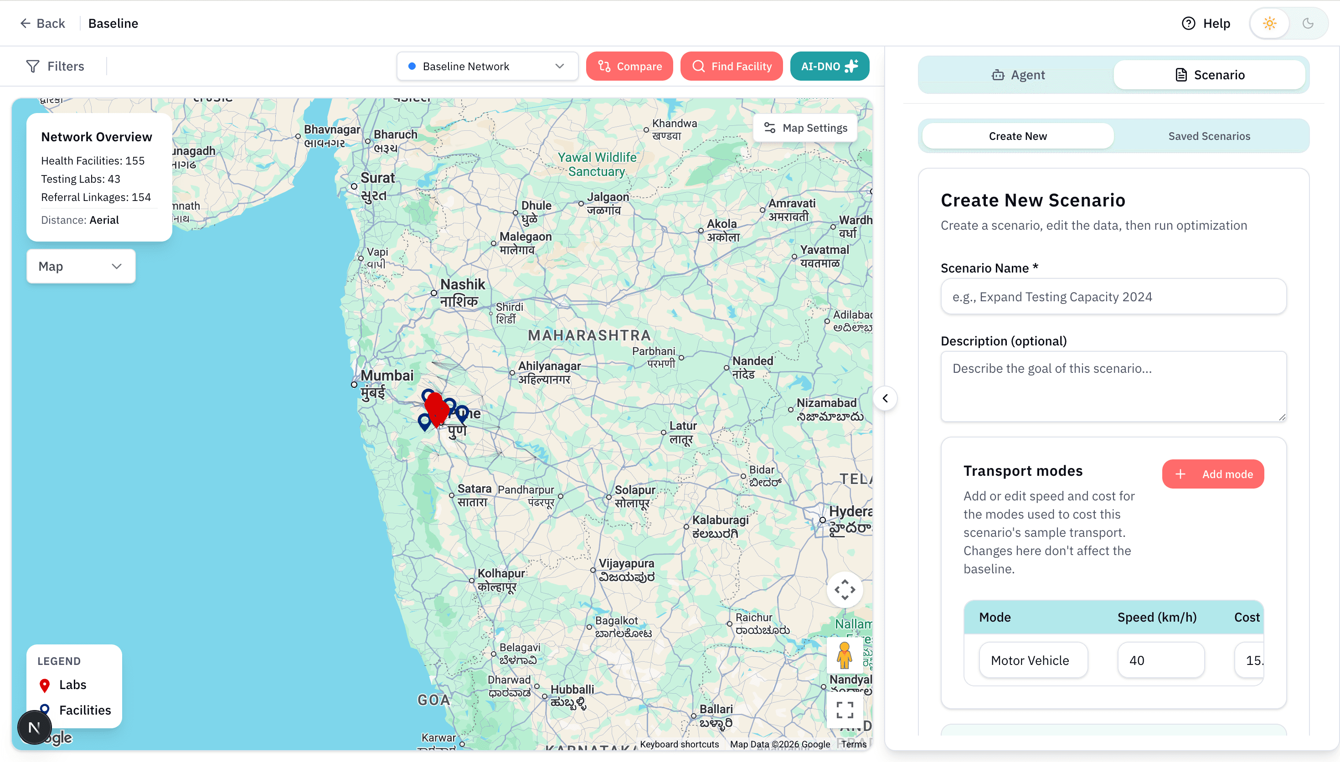This screenshot has width=1340, height=762.
Task: Toggle fullscreen map view
Action: 844,710
